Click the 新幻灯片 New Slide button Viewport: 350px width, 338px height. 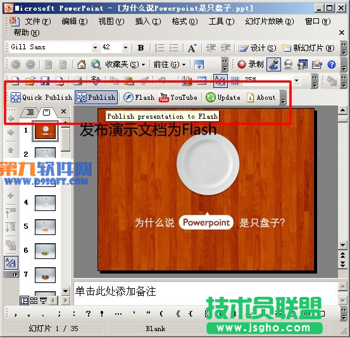tap(308, 47)
